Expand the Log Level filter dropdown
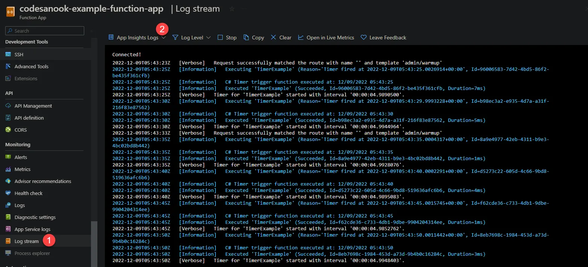The width and height of the screenshot is (588, 267). (x=192, y=37)
